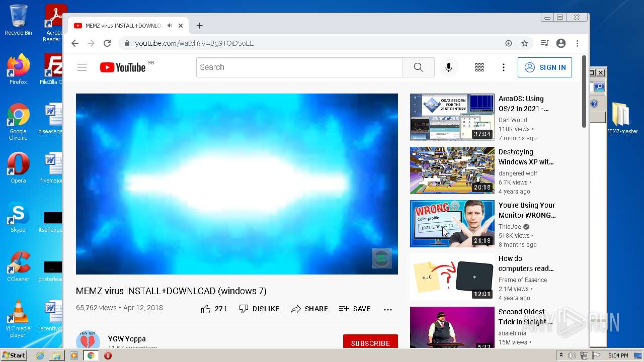
Task: Click the YouTube search magnifier button
Action: (418, 67)
